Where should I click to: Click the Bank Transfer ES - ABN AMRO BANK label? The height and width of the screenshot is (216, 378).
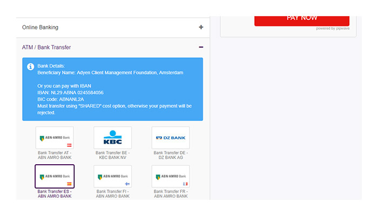click(x=55, y=193)
